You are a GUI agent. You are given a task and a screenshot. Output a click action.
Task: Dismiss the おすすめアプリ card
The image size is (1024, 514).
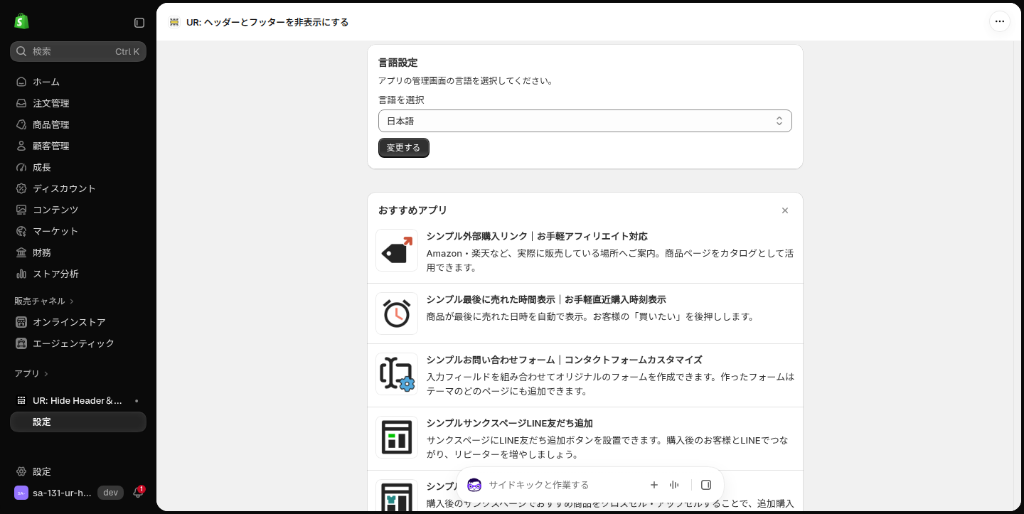785,210
